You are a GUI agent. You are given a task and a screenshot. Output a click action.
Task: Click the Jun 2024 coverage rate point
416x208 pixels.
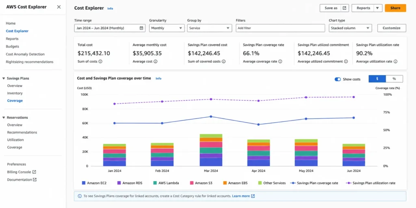(354, 118)
